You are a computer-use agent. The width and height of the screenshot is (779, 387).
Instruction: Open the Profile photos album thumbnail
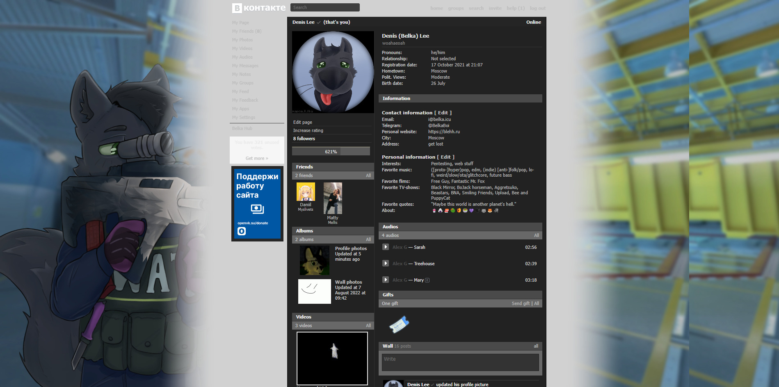pyautogui.click(x=315, y=260)
